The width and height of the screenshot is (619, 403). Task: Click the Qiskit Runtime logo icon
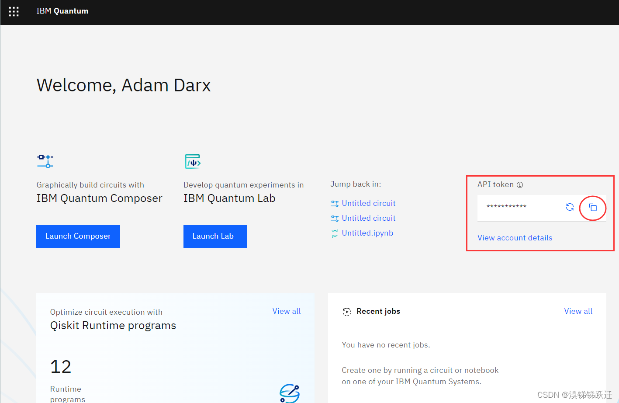pos(289,393)
